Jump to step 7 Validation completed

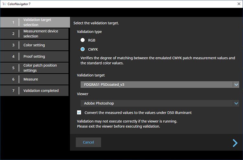[x=34, y=91]
